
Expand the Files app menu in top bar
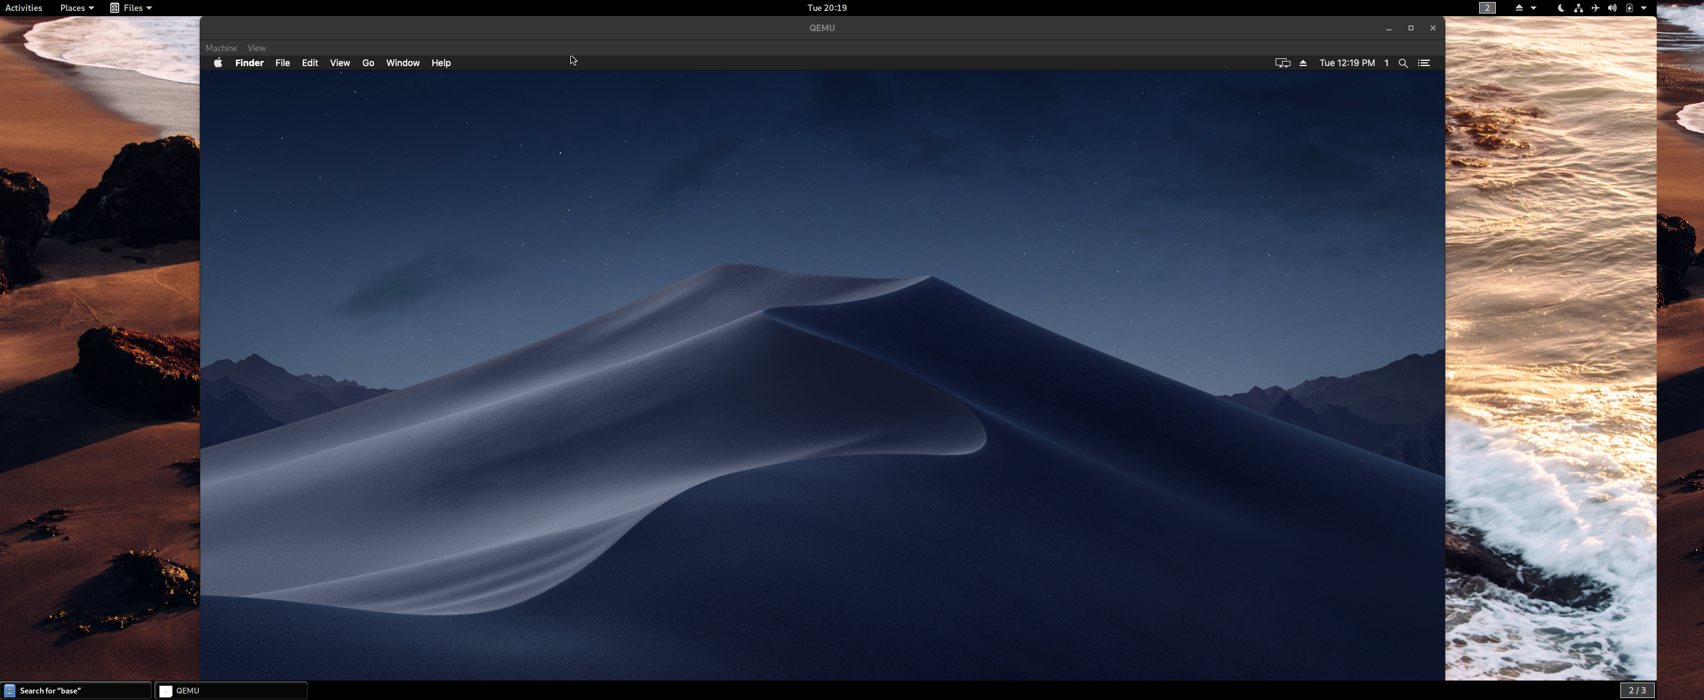tap(131, 8)
